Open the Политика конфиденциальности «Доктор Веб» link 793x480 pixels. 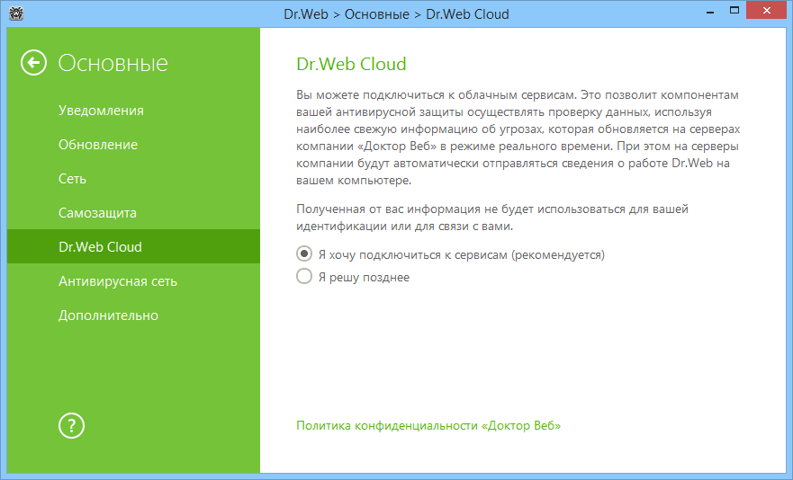coord(428,425)
